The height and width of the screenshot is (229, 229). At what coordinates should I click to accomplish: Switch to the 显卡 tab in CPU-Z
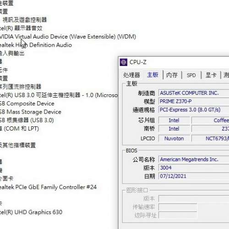211,75
